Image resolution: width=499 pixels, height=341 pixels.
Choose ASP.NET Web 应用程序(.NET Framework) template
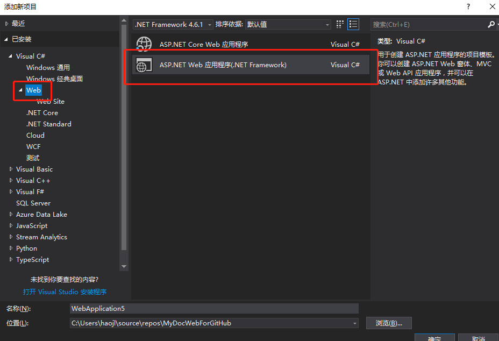point(251,65)
